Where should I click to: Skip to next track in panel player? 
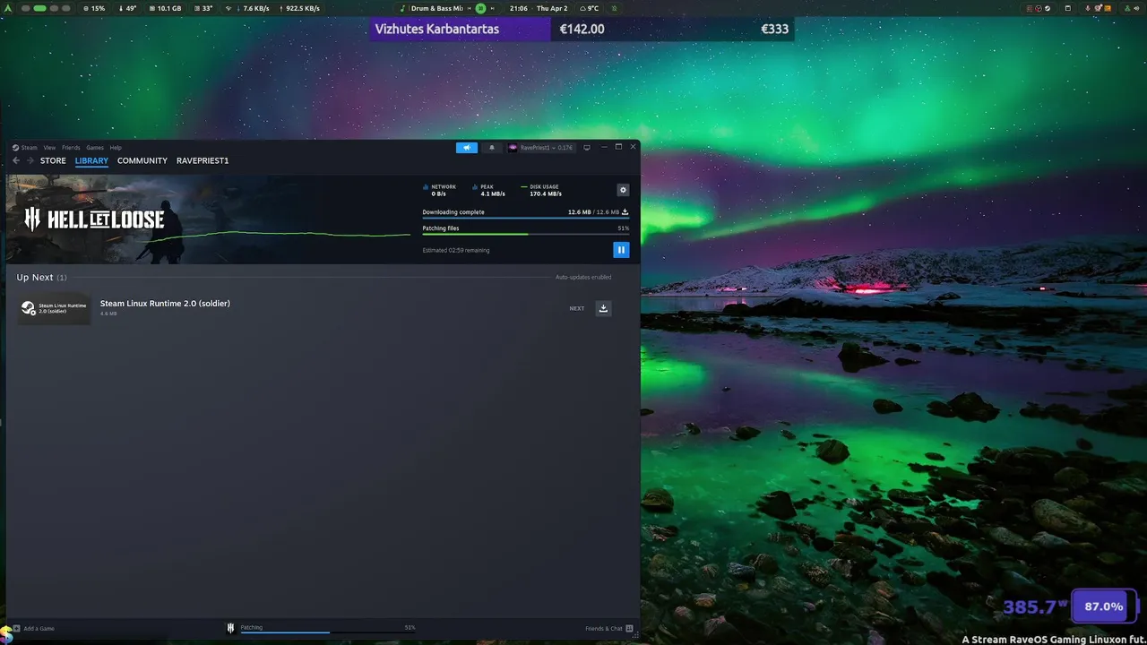click(x=493, y=8)
